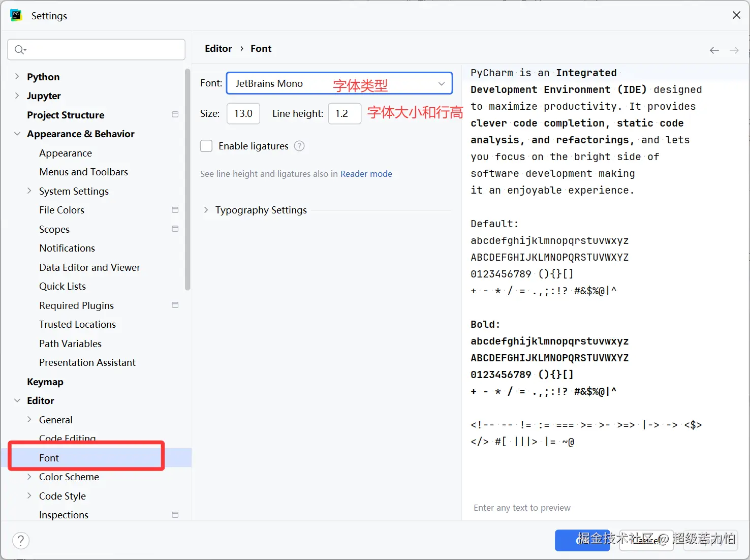Screen dimensions: 750x560
Task: Expand the Color Scheme node
Action: pyautogui.click(x=29, y=477)
